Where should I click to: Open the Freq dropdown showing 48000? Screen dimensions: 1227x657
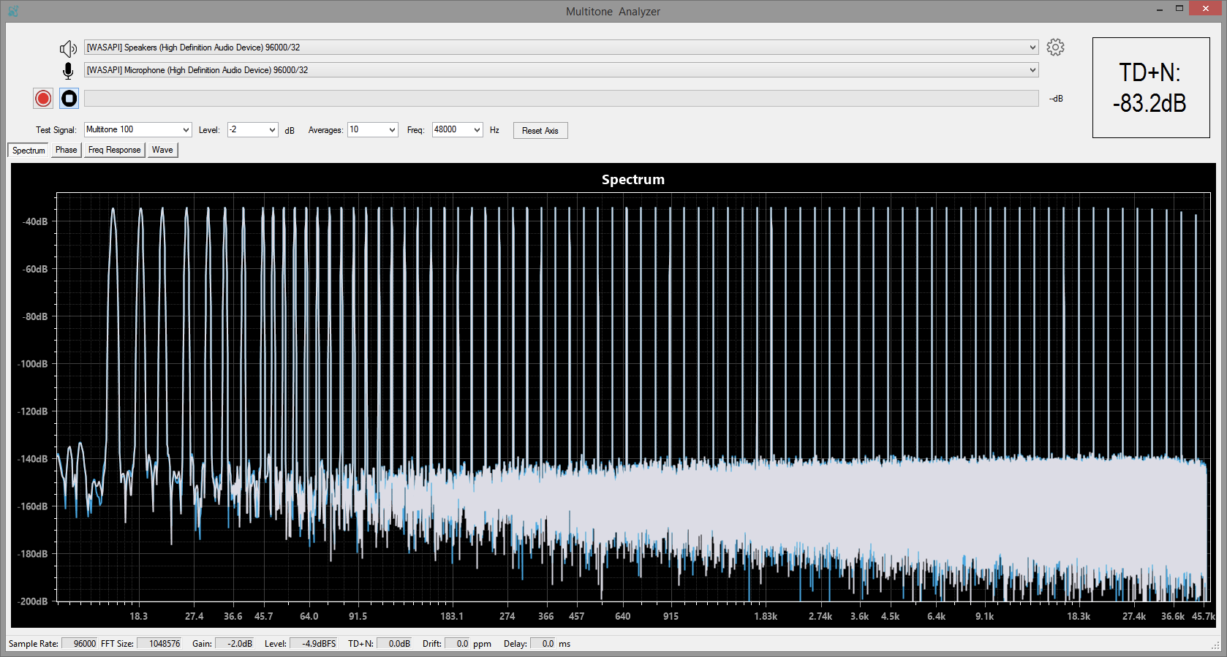(457, 130)
